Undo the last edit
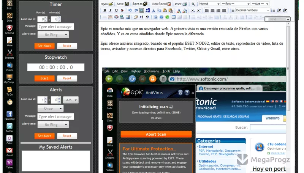Image resolution: width=304 pixels, height=173 pixels. coord(130,11)
